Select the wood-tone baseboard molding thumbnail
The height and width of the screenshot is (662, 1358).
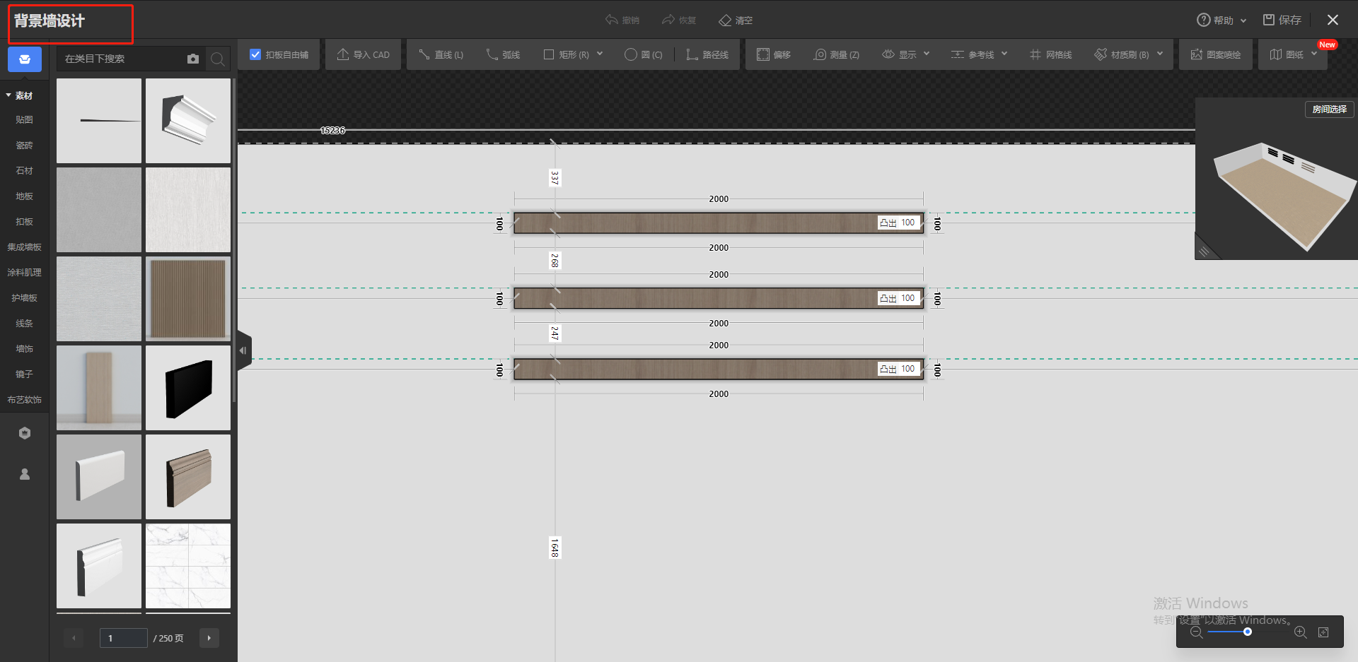pyautogui.click(x=188, y=477)
